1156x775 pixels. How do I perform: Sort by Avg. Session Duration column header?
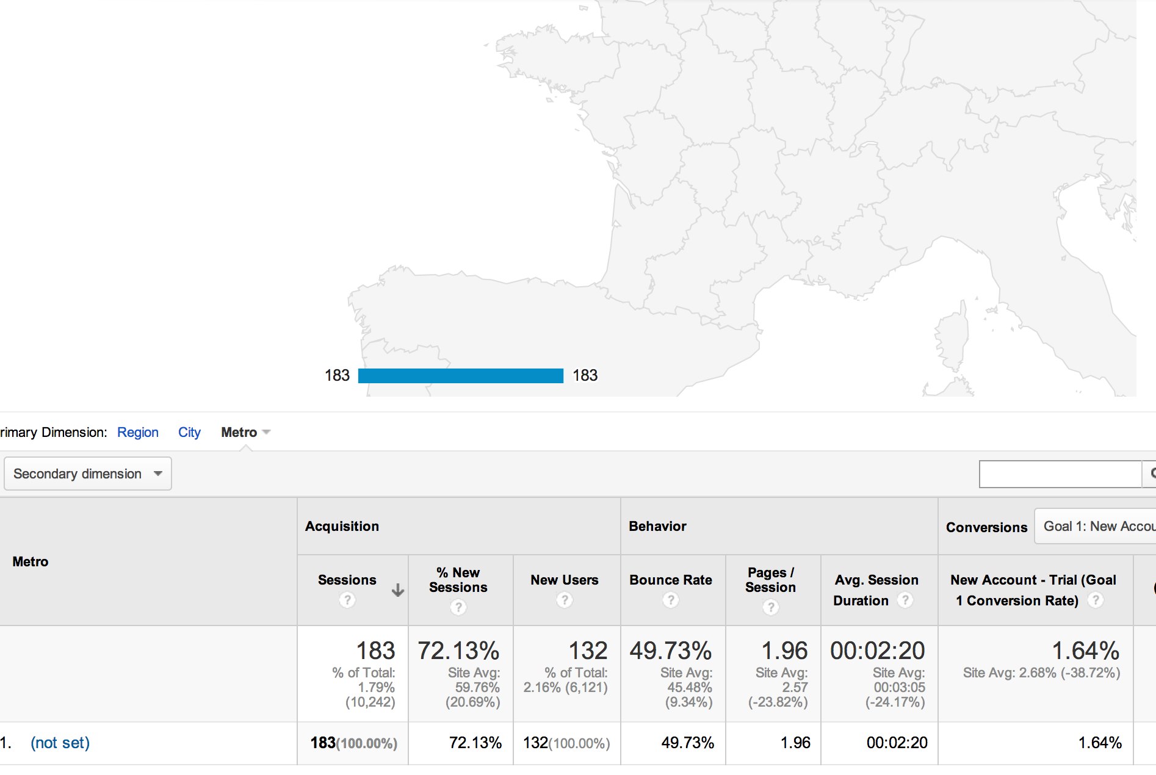876,580
